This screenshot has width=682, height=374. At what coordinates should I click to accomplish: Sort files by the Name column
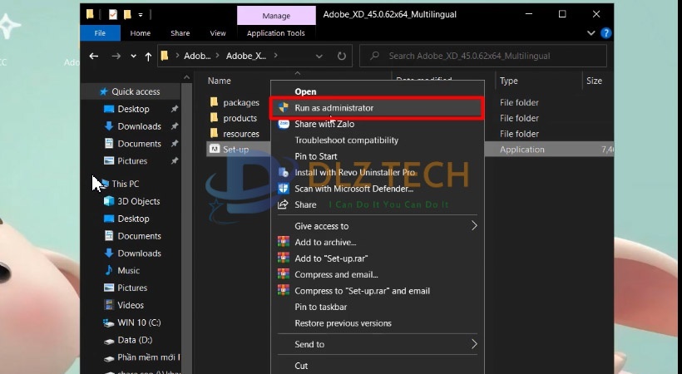click(x=220, y=81)
